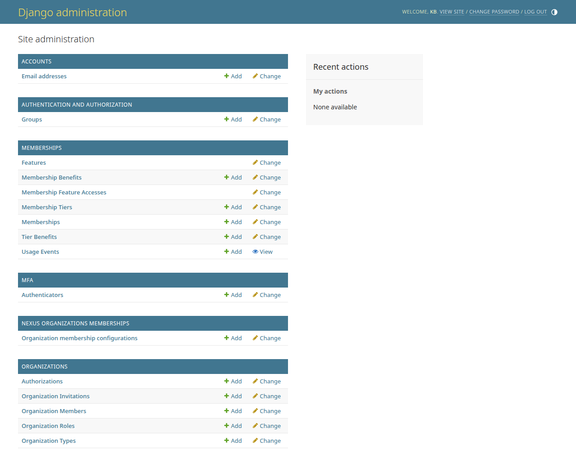Add a Membership Tier
576x450 pixels.
coord(233,207)
